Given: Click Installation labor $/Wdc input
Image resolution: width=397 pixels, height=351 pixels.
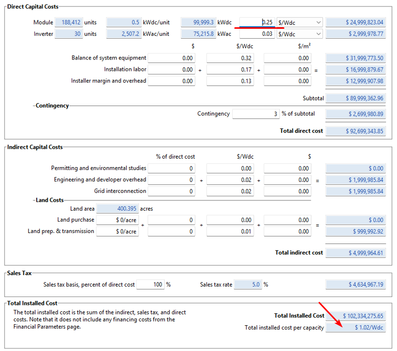Looking at the screenshot, I should (x=230, y=70).
